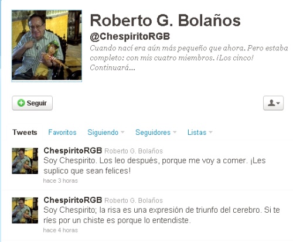Viewport: 293px width, 242px height.
Task: Open the Favoritos tab
Action: 62,132
